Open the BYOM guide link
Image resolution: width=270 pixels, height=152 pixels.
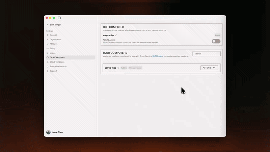pos(158,56)
